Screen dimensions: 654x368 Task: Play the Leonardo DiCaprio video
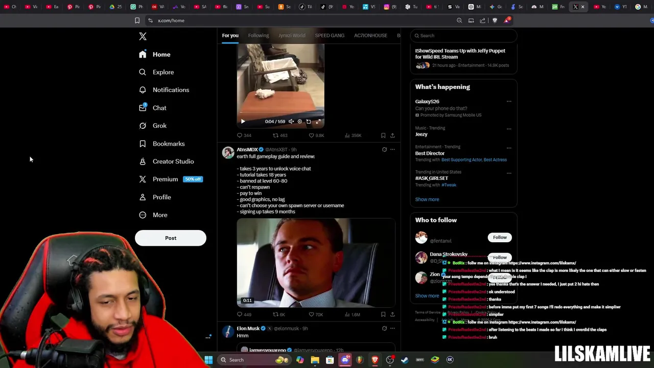coord(316,262)
